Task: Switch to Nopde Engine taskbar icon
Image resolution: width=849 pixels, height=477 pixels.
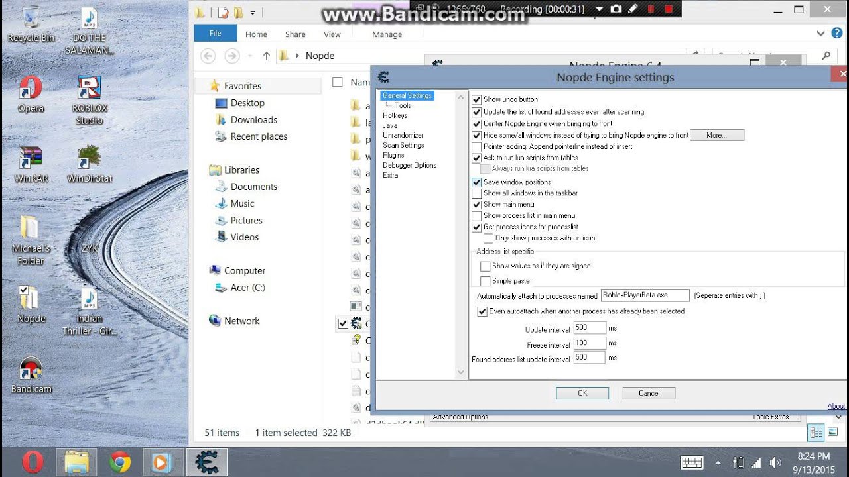Action: pos(206,462)
